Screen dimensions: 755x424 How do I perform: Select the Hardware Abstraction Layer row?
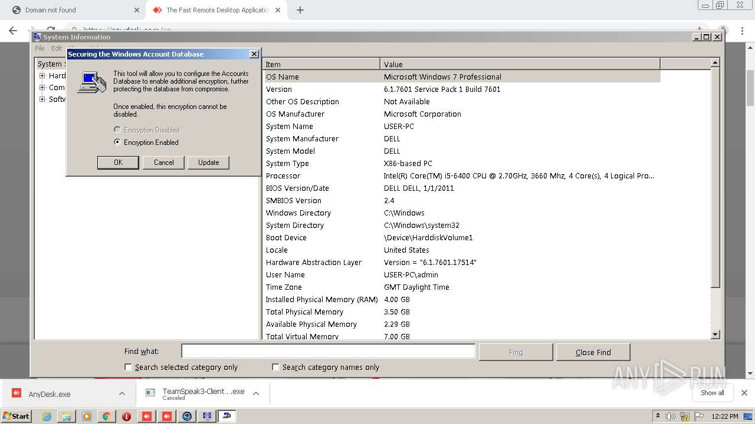(461, 262)
